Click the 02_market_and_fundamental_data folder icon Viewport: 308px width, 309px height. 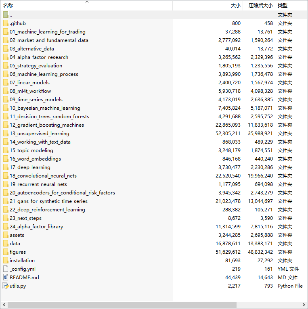pos(6,40)
